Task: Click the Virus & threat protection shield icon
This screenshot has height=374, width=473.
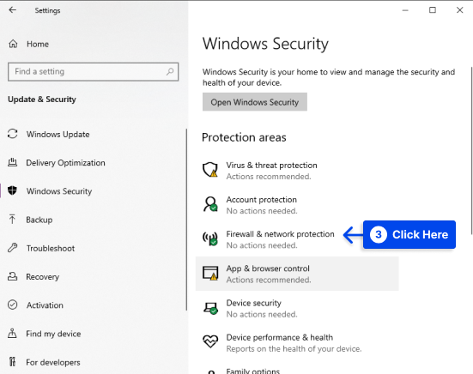Action: click(210, 170)
